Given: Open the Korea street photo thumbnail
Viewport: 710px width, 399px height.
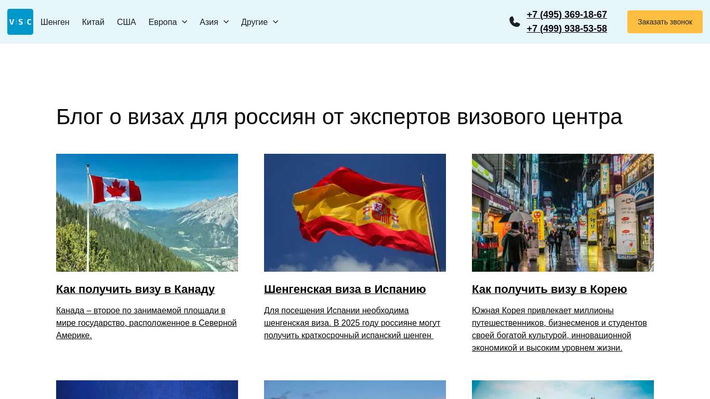Looking at the screenshot, I should [x=563, y=212].
